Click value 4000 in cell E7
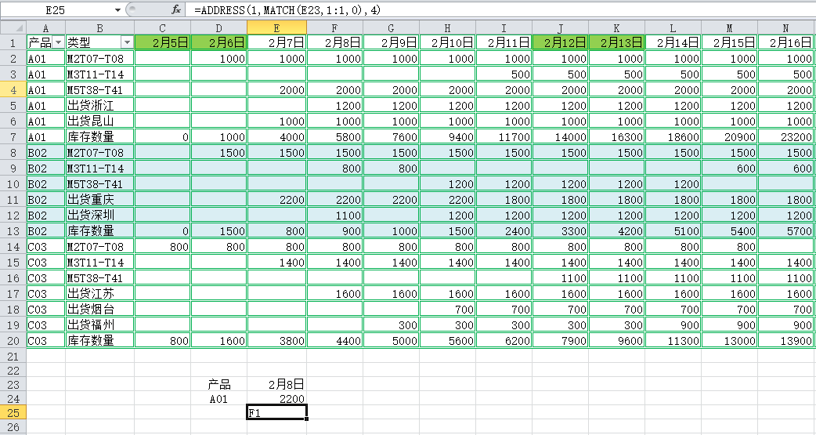This screenshot has height=435, width=816. click(x=277, y=137)
